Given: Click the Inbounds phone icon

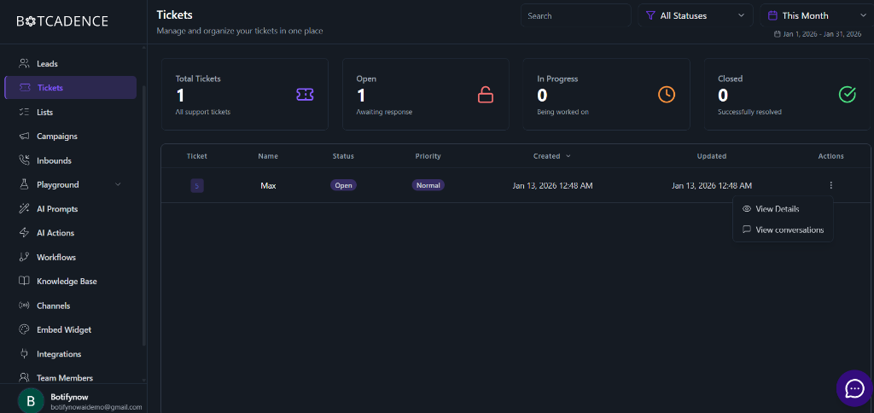Looking at the screenshot, I should tap(24, 160).
